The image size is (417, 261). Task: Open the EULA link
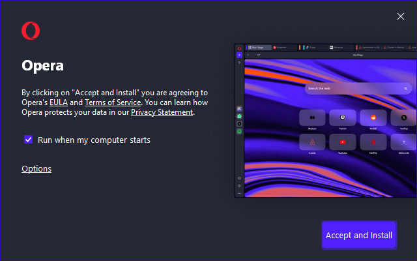59,102
